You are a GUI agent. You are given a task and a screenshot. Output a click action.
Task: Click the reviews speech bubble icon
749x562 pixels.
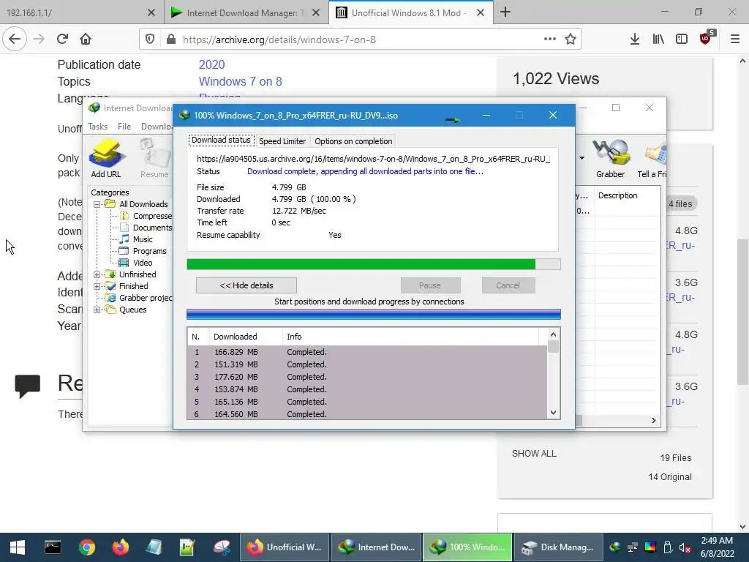27,385
